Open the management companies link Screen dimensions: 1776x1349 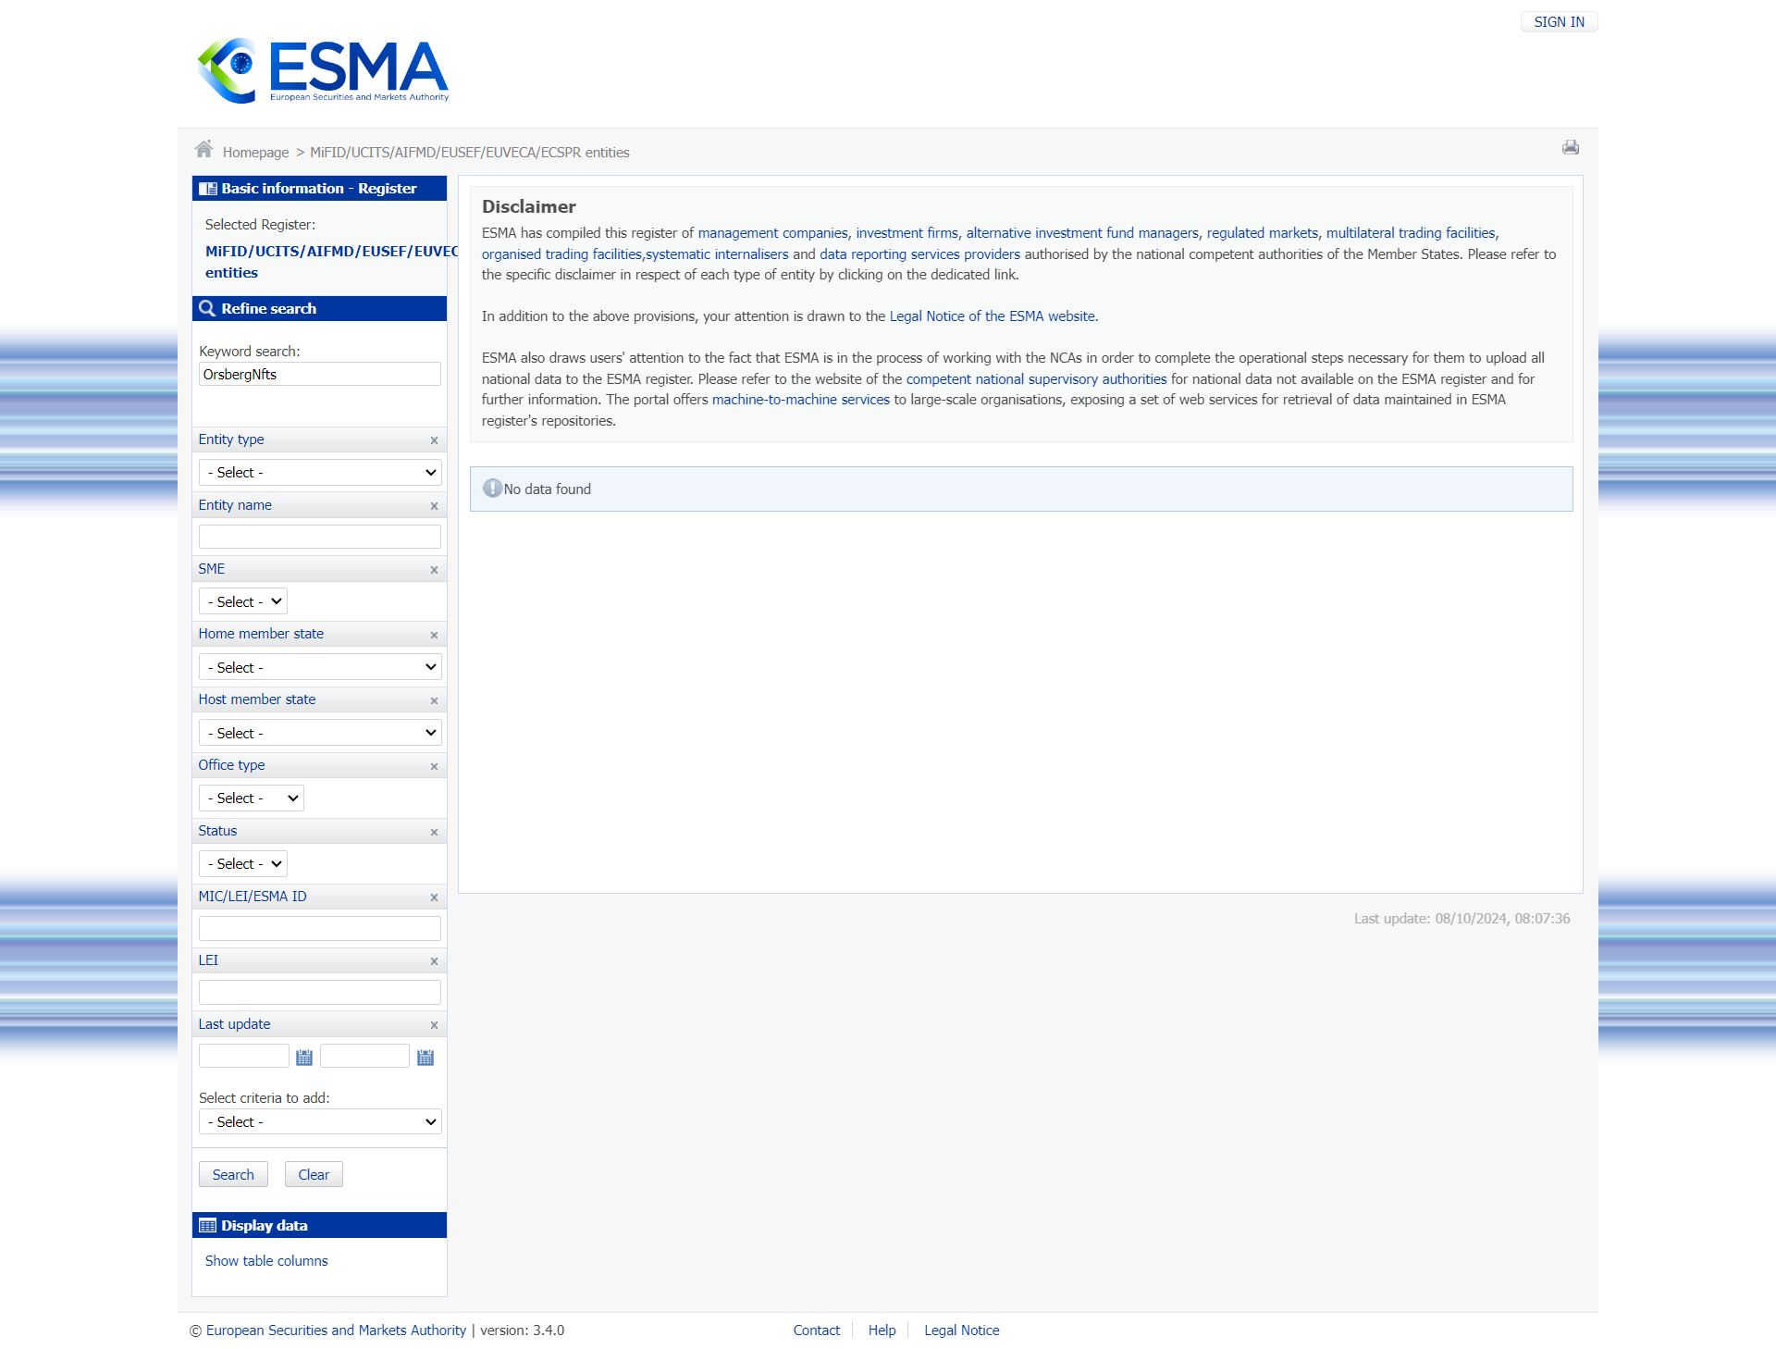coord(772,233)
